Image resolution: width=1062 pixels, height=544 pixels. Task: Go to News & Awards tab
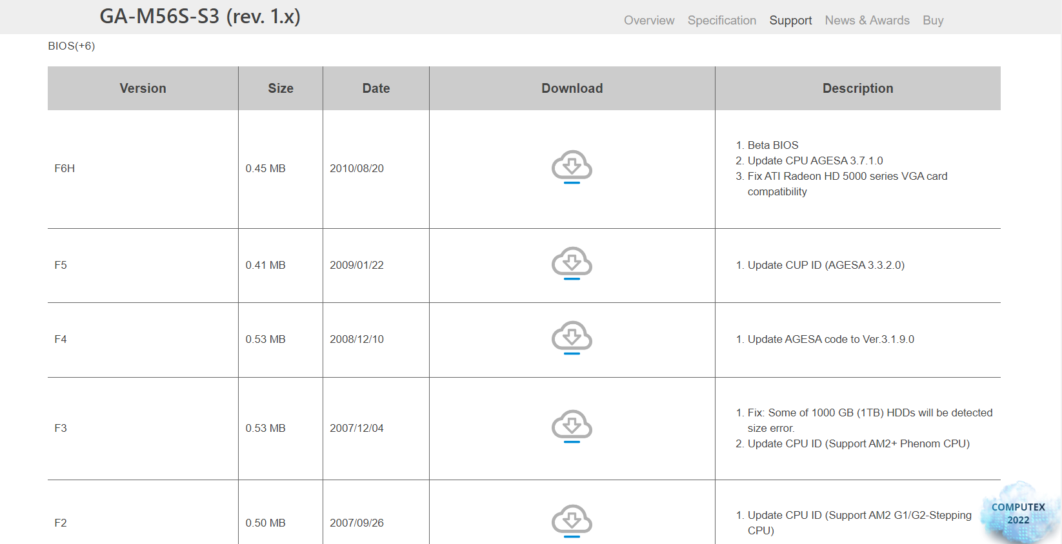point(867,21)
